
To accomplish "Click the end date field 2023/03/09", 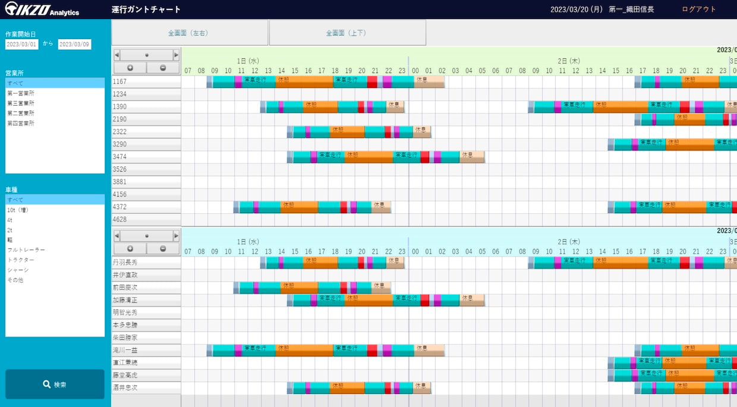I will pos(74,45).
